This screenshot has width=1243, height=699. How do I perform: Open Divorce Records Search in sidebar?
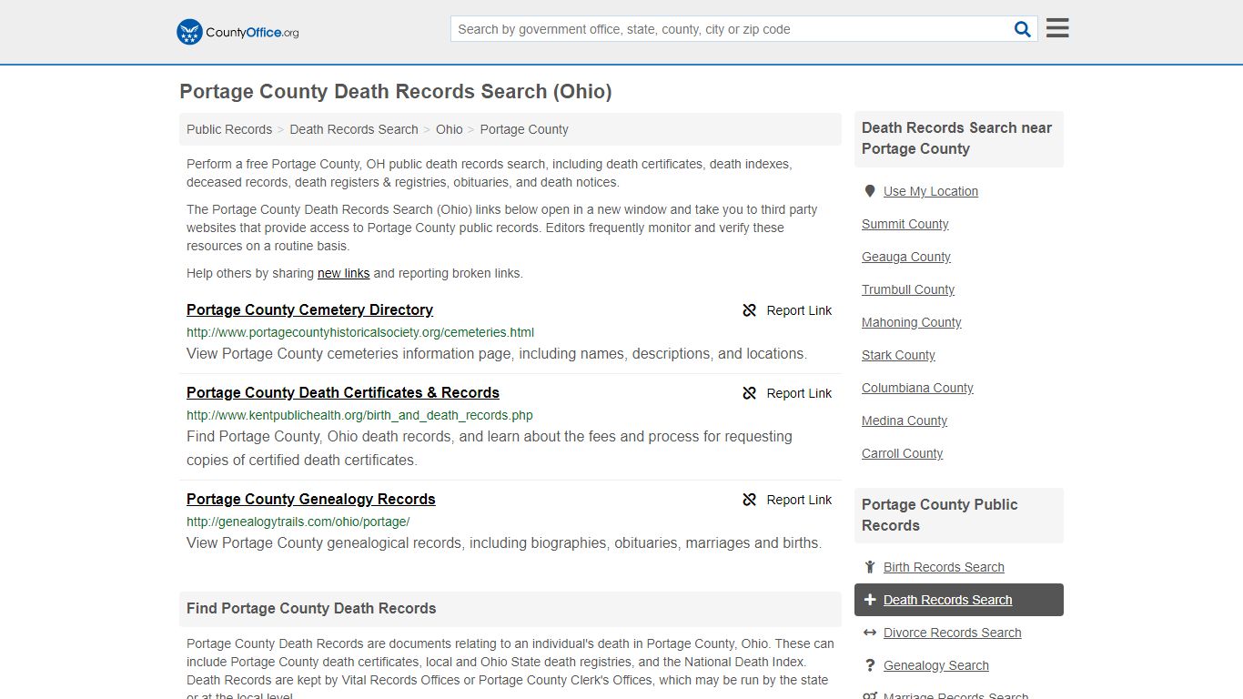(952, 633)
